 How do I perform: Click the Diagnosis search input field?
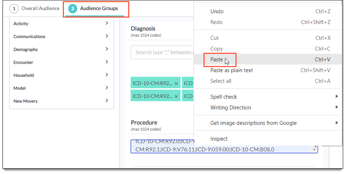[x=162, y=52]
